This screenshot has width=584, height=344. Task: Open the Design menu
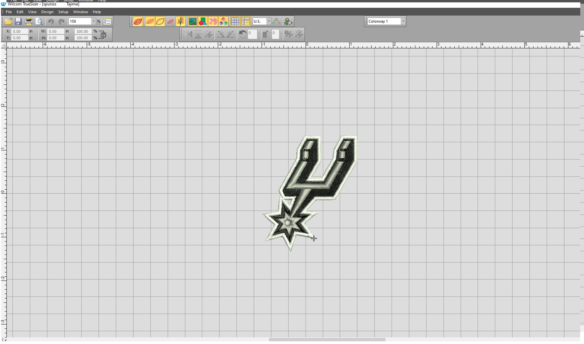[x=47, y=12]
